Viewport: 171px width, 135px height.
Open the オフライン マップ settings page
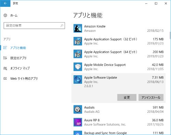tap(20, 68)
